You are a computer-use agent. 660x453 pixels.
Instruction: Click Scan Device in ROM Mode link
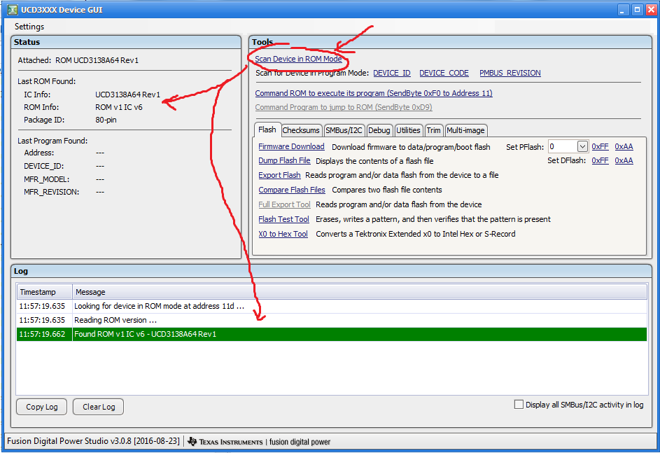[298, 59]
